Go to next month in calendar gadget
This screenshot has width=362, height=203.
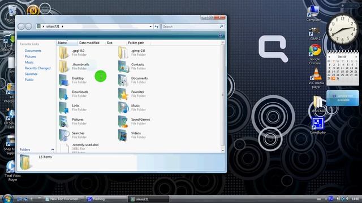click(x=356, y=56)
